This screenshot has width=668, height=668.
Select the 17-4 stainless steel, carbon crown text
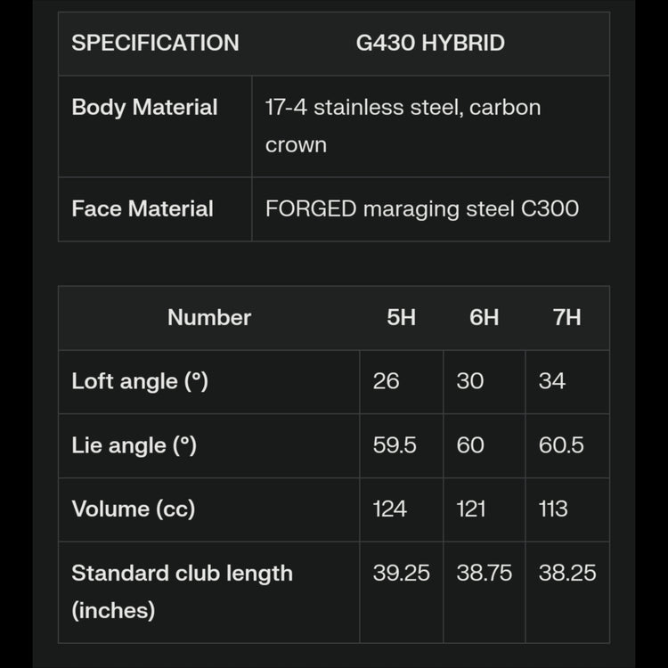pos(403,126)
